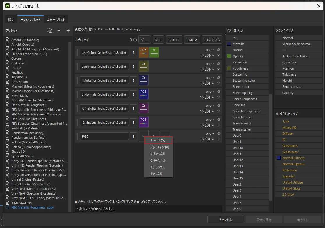Delete the Height output map
325x228 pixels.
[x=218, y=111]
